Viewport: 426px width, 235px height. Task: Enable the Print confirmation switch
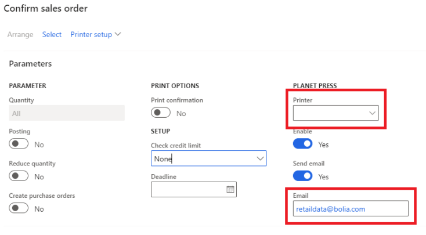161,113
